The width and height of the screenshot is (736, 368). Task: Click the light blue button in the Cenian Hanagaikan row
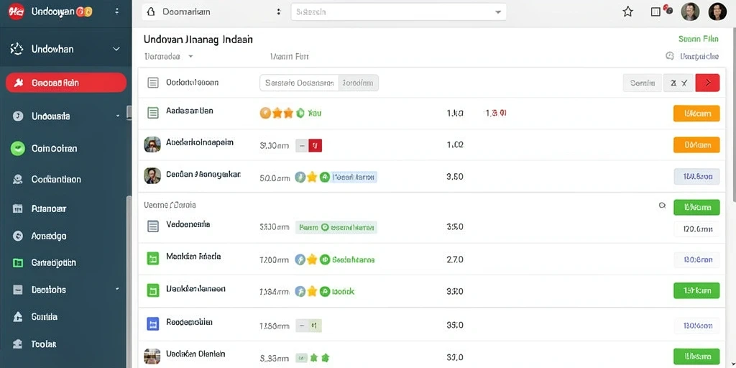pyautogui.click(x=696, y=177)
